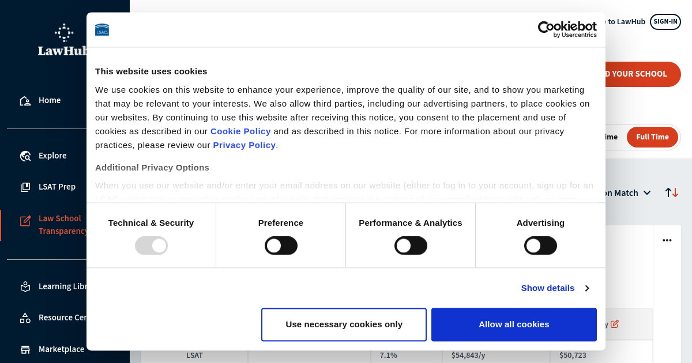Click the Resource Center shapes icon

click(25, 317)
